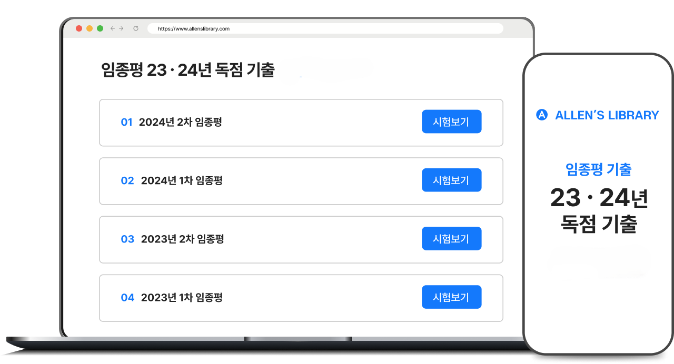
Task: Click the browser forward arrow
Action: [x=122, y=28]
